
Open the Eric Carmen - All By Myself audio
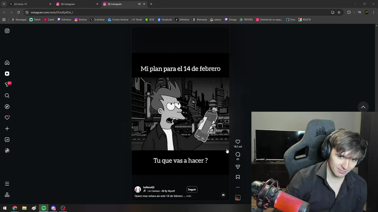[161, 191]
